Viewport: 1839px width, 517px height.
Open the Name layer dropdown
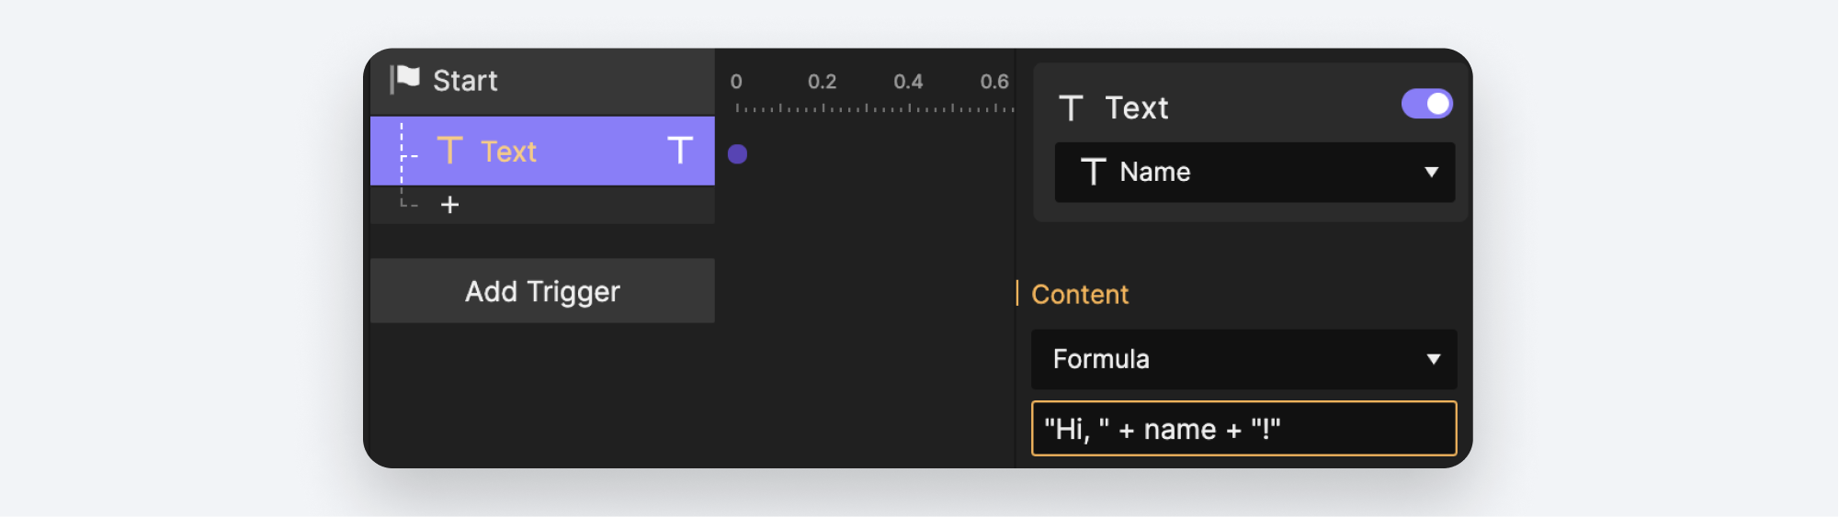pos(1254,172)
